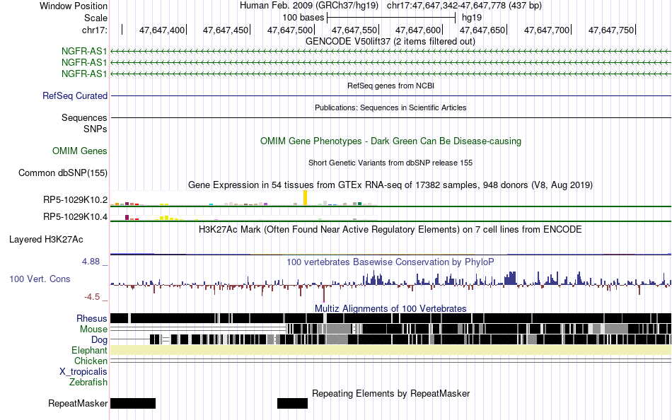The height and width of the screenshot is (420, 672).
Task: Click the RefSeq Curated track line
Action: coord(391,95)
